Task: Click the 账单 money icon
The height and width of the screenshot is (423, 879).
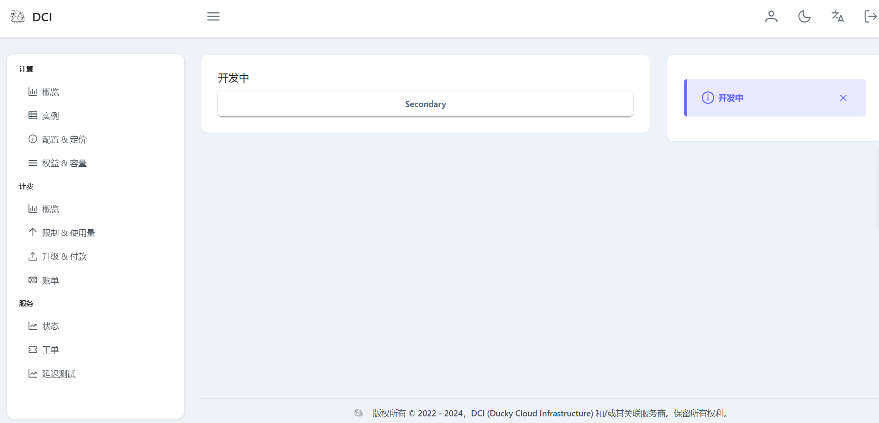Action: [33, 280]
